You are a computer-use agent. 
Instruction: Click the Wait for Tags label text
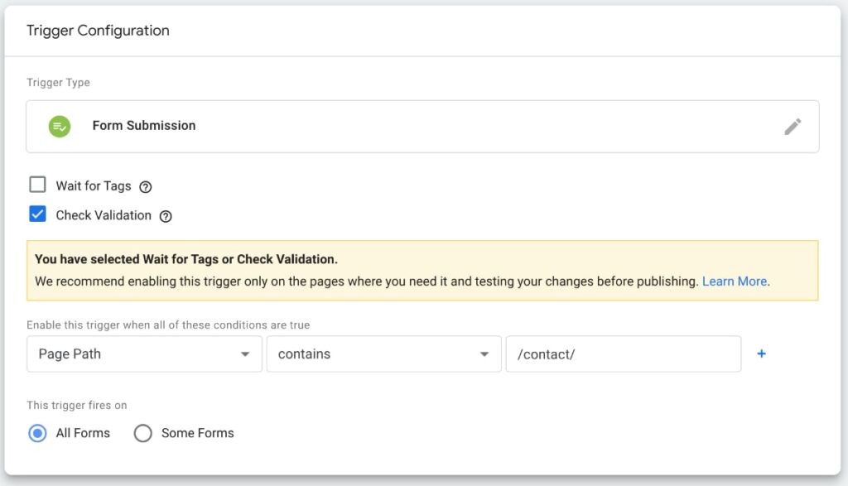tap(94, 186)
